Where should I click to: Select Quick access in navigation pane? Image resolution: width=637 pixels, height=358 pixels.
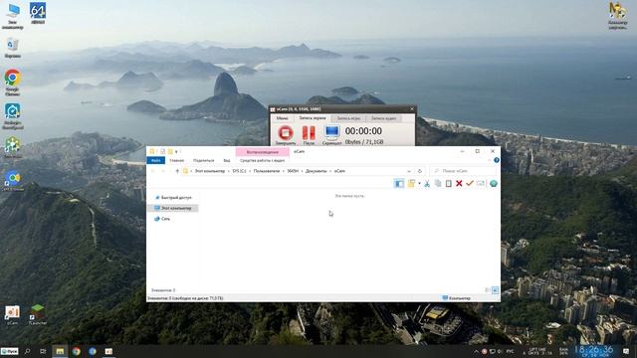tap(173, 198)
